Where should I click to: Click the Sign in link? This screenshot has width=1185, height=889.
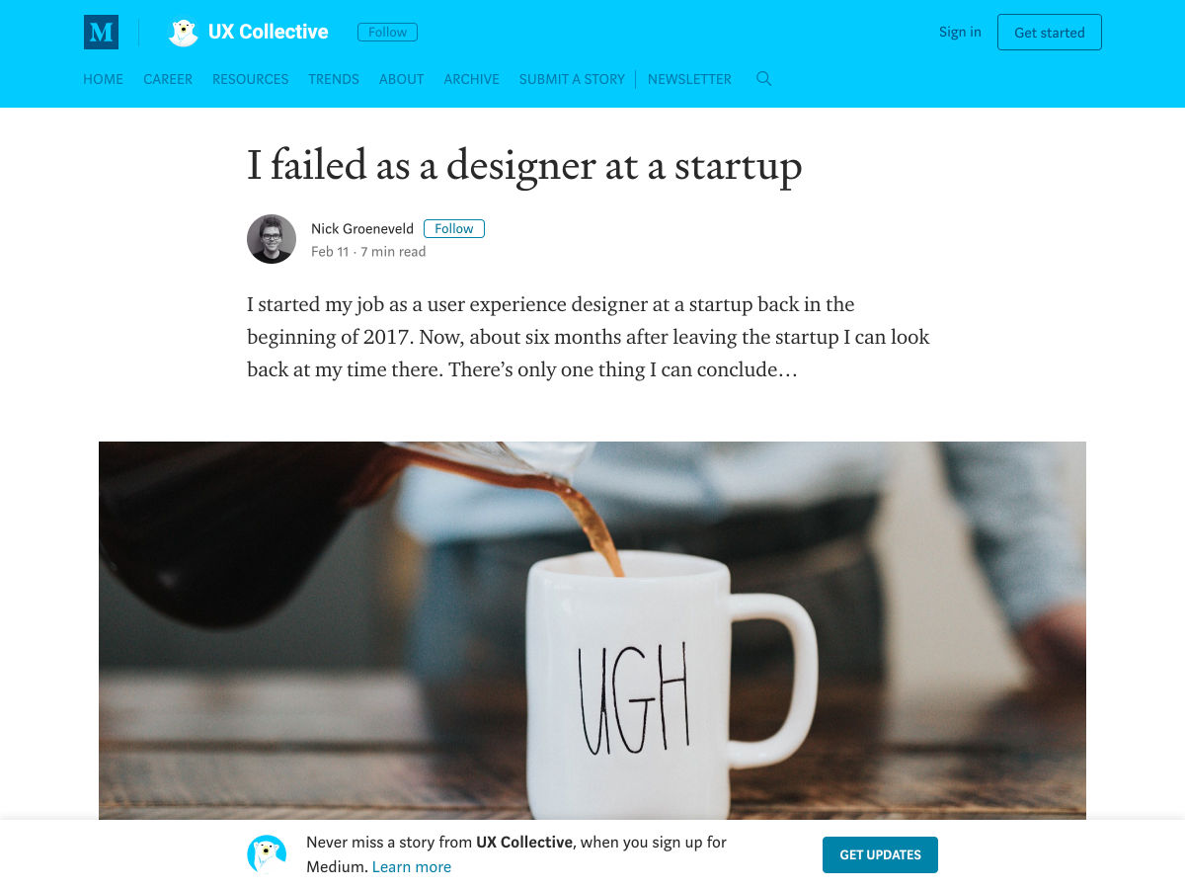(x=960, y=32)
